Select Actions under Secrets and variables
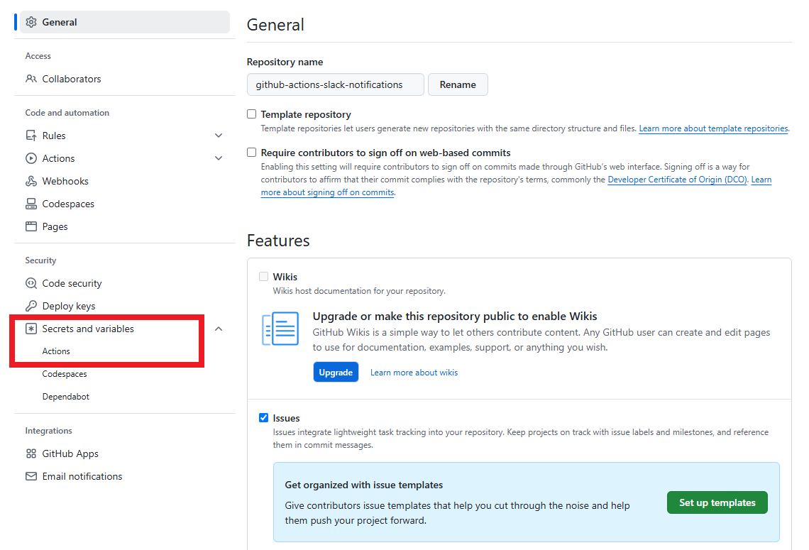 click(56, 351)
